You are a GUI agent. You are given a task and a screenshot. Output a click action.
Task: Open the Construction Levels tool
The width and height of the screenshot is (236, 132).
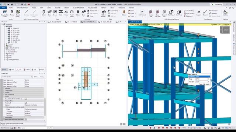[x=5, y=13]
